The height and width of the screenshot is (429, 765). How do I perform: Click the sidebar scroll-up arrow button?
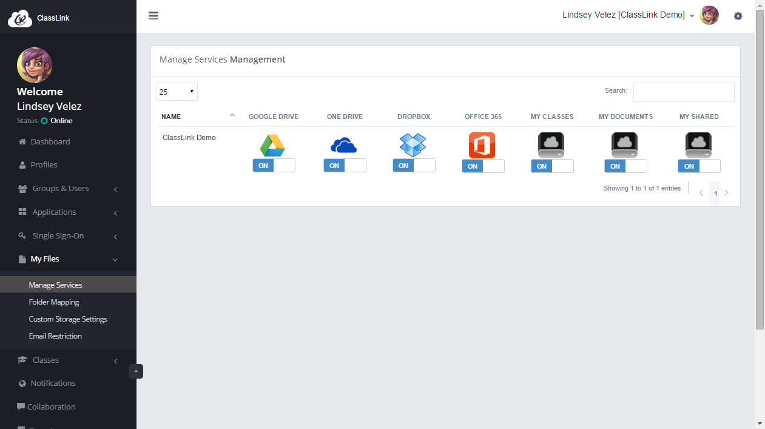coord(136,371)
